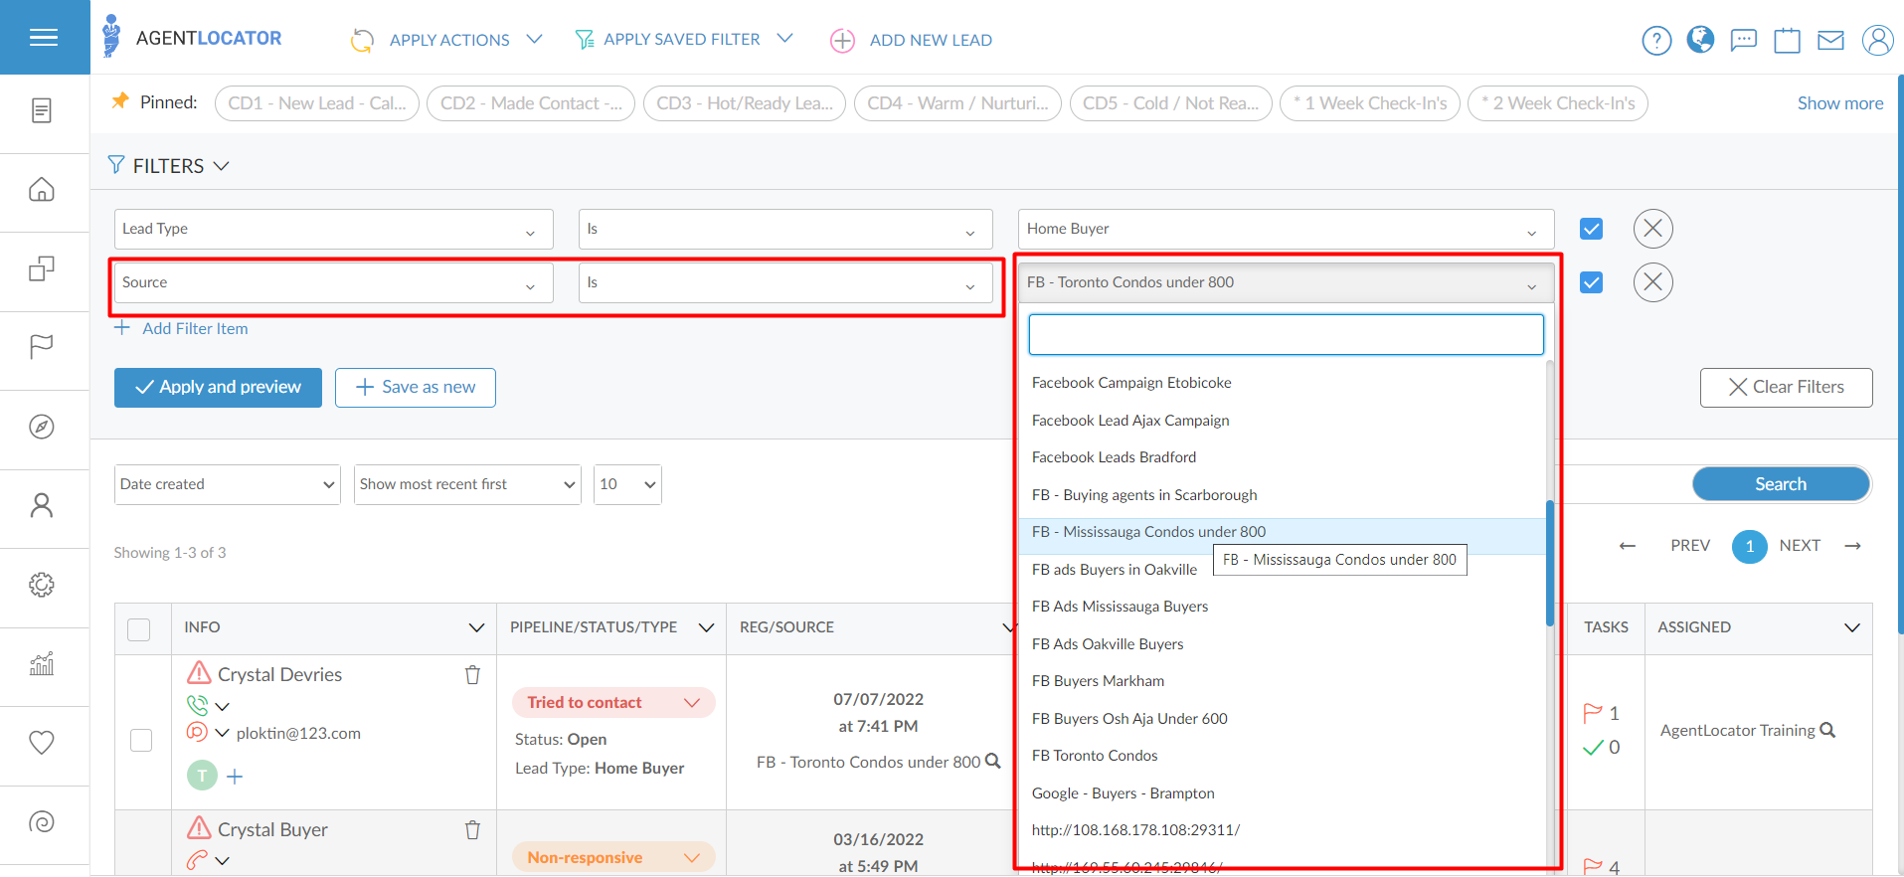
Task: Open the person contacts sidebar icon
Action: (42, 505)
